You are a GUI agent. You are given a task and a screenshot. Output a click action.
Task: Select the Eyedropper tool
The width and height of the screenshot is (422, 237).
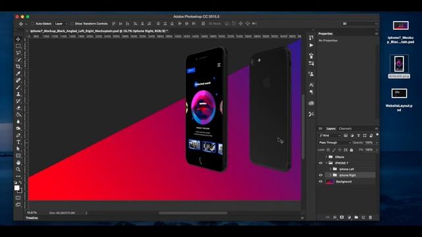(x=18, y=73)
